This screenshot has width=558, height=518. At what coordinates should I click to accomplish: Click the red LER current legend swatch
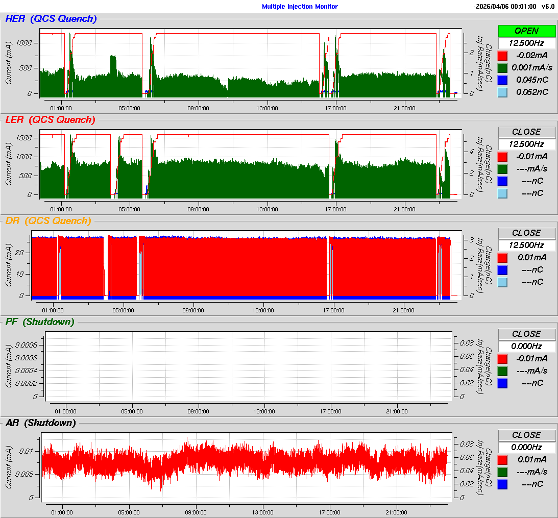503,156
